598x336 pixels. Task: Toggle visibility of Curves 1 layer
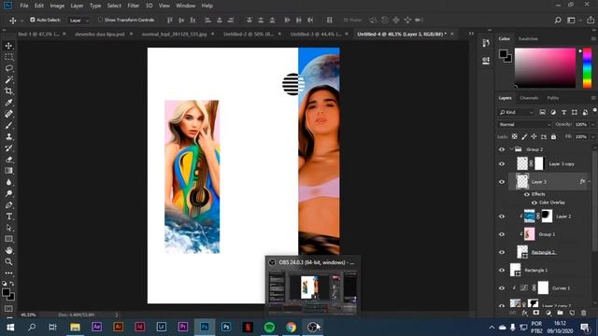(x=502, y=288)
